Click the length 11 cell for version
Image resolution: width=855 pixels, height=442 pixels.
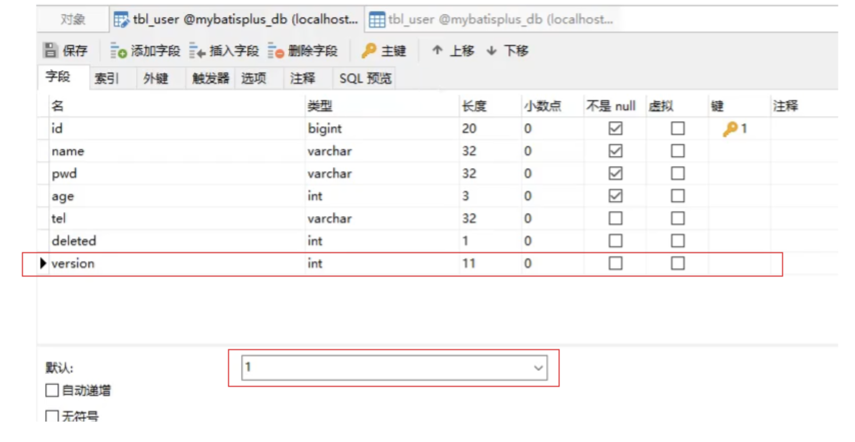490,263
